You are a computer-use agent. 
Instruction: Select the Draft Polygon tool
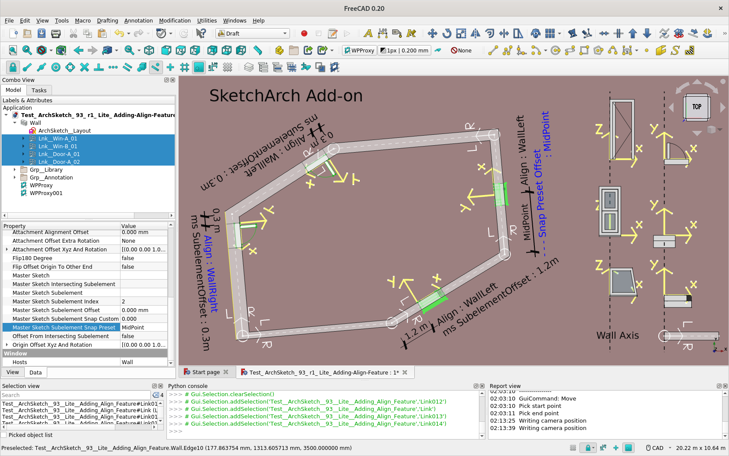(x=599, y=50)
